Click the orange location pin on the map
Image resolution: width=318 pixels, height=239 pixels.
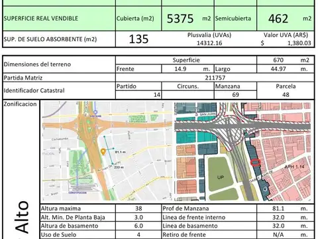(103, 152)
